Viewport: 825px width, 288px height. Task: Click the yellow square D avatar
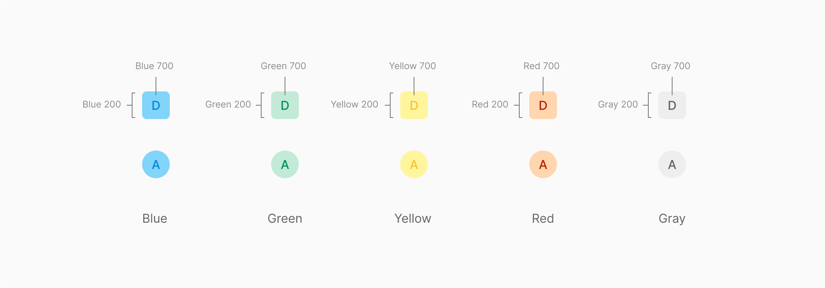tap(414, 105)
